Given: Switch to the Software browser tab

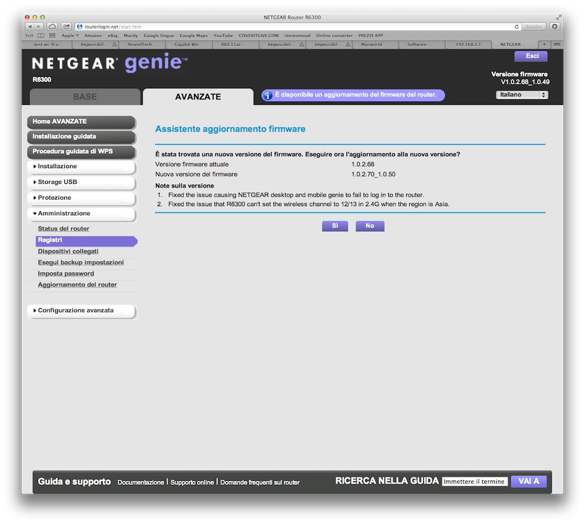Looking at the screenshot, I should click(421, 44).
